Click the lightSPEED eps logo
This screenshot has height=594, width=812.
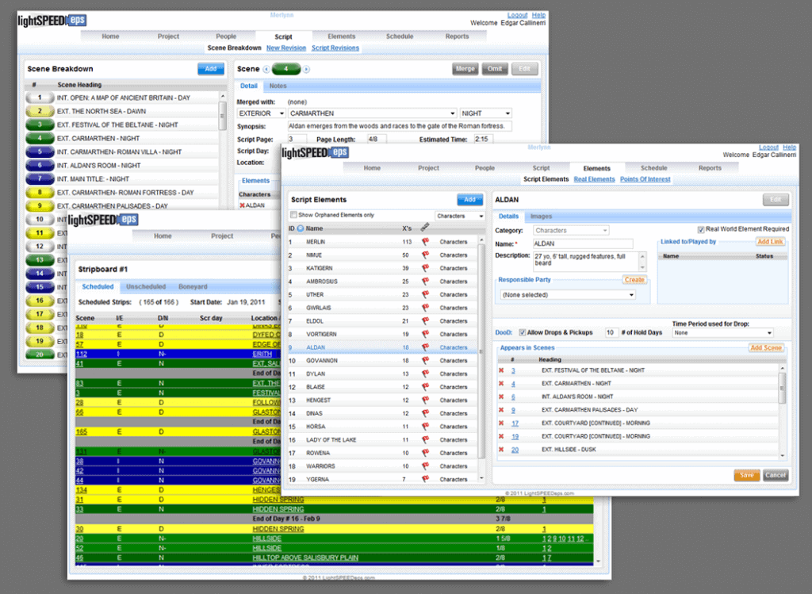click(50, 20)
